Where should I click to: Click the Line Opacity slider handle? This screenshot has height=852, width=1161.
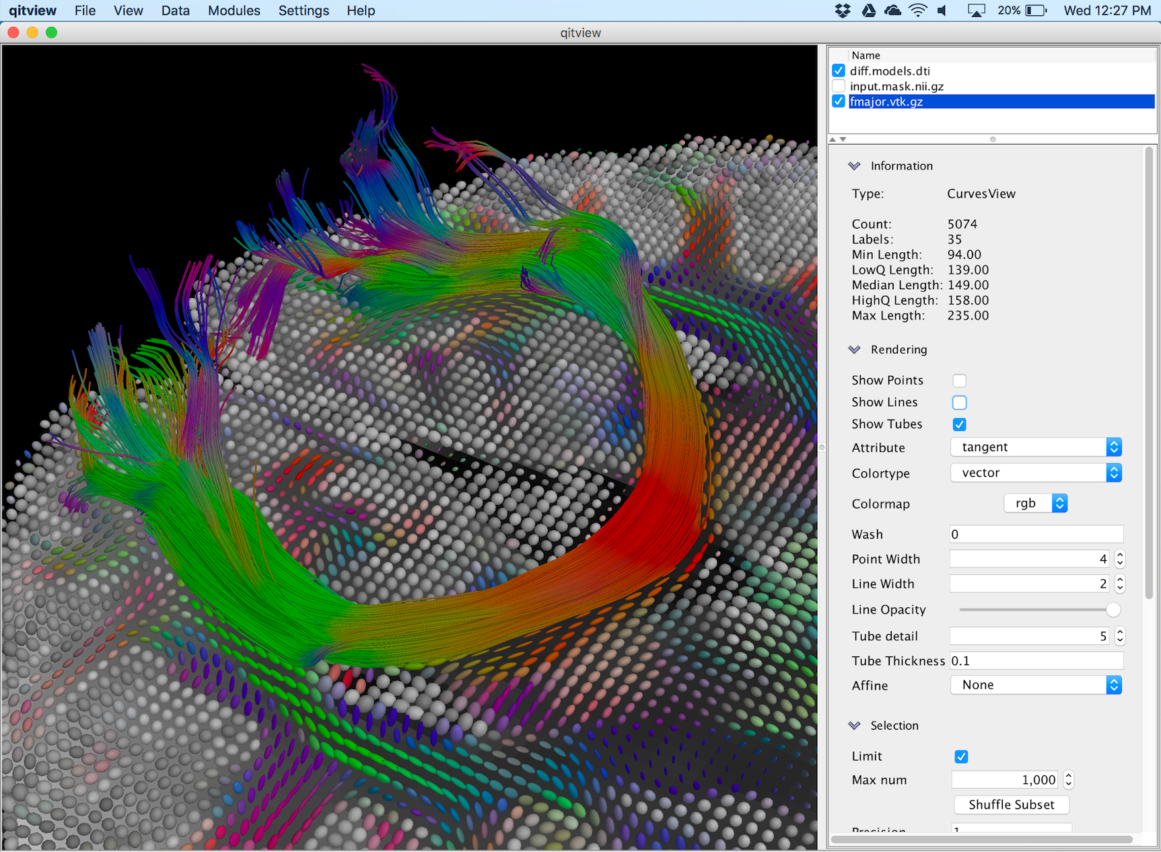(1113, 610)
